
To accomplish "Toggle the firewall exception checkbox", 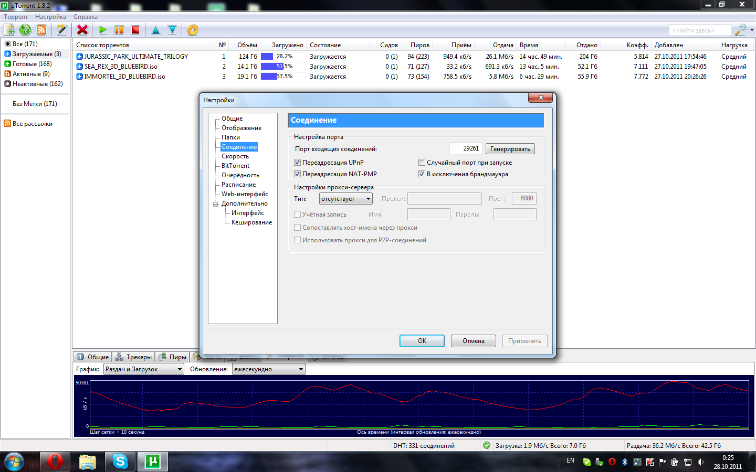I will [422, 174].
